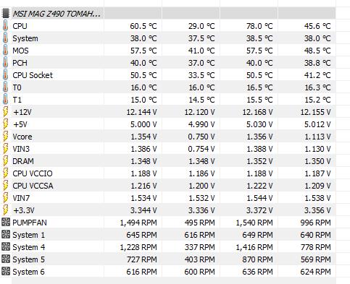Click the thermometer icon beside CPU Socket
The width and height of the screenshot is (350, 284).
[5, 75]
